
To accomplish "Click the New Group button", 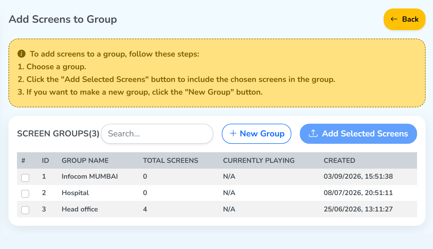I will coord(256,134).
